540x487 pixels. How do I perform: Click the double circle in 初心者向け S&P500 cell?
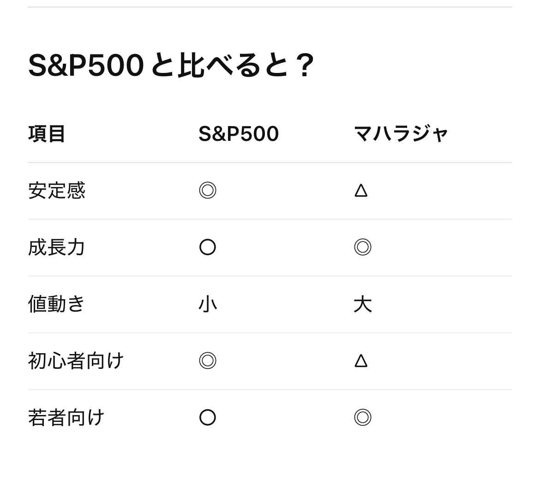[x=208, y=361]
